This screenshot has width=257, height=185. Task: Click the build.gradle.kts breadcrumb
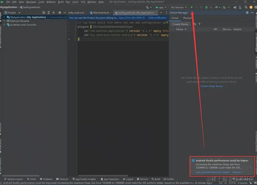[30, 7]
